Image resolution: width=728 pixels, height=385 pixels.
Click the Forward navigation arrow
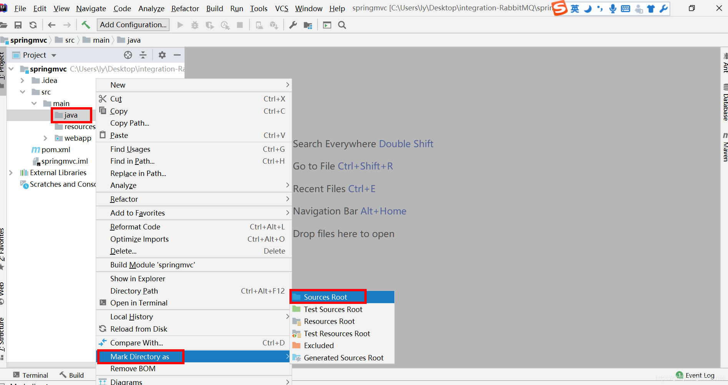[67, 25]
